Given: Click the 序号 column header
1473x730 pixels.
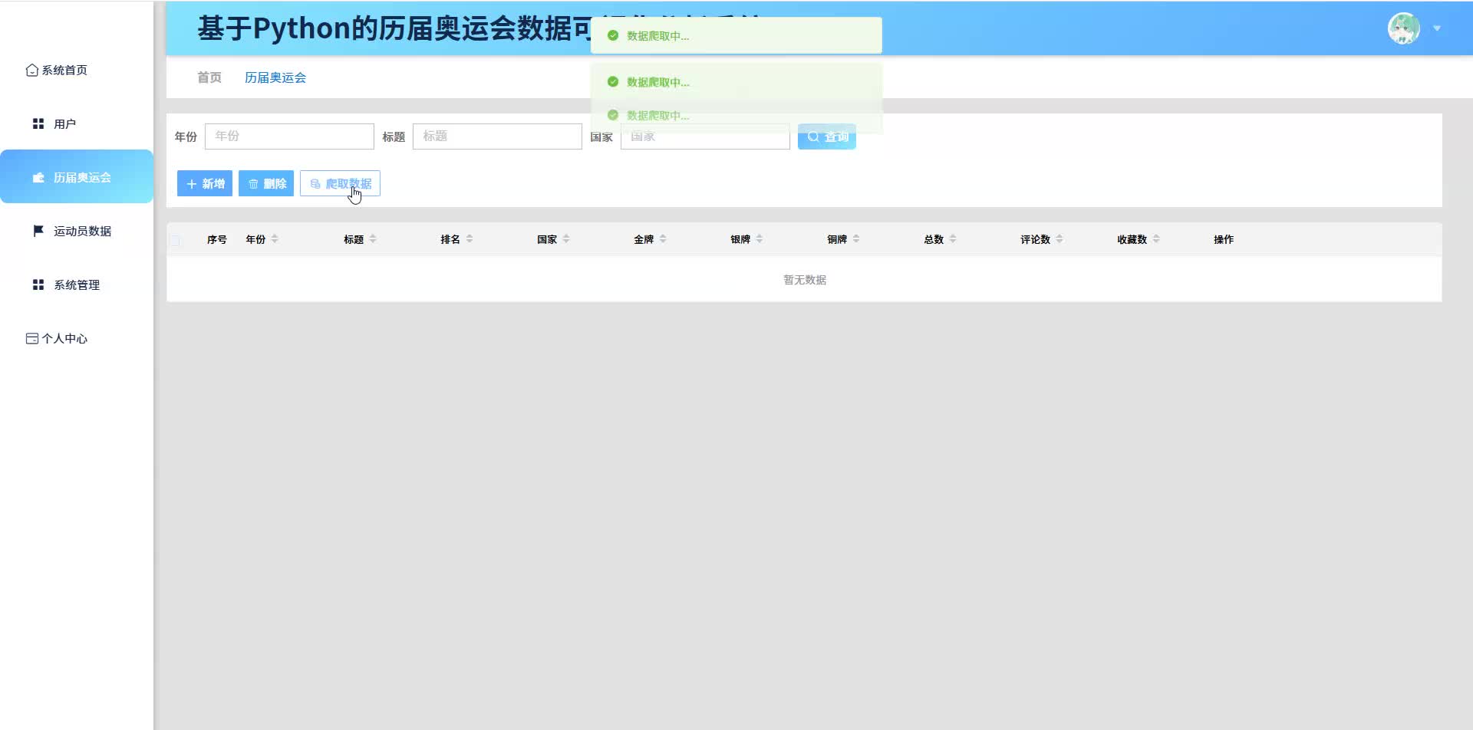Looking at the screenshot, I should pyautogui.click(x=217, y=239).
